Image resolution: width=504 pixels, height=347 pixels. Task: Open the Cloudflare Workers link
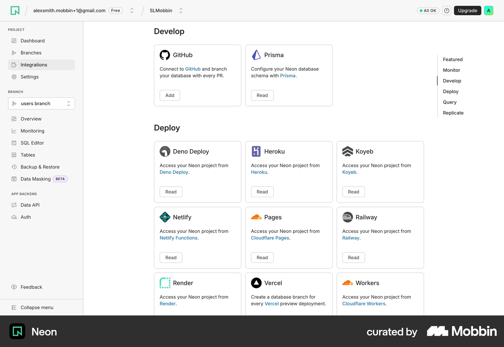(x=364, y=304)
